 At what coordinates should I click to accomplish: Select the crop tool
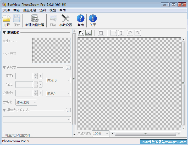click(101, 33)
